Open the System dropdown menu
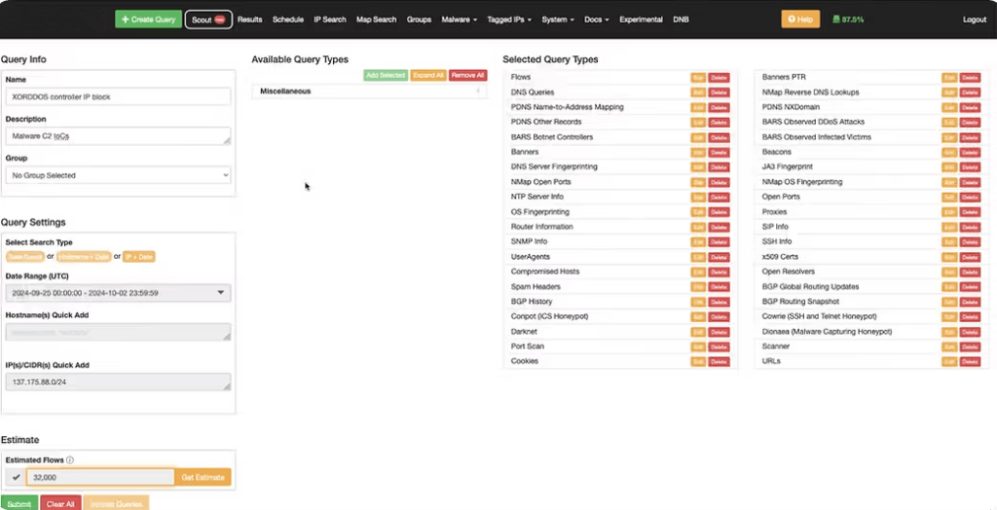This screenshot has width=997, height=510. click(557, 19)
